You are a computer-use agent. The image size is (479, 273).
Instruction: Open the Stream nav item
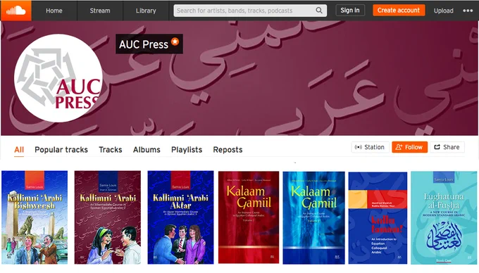(x=100, y=11)
